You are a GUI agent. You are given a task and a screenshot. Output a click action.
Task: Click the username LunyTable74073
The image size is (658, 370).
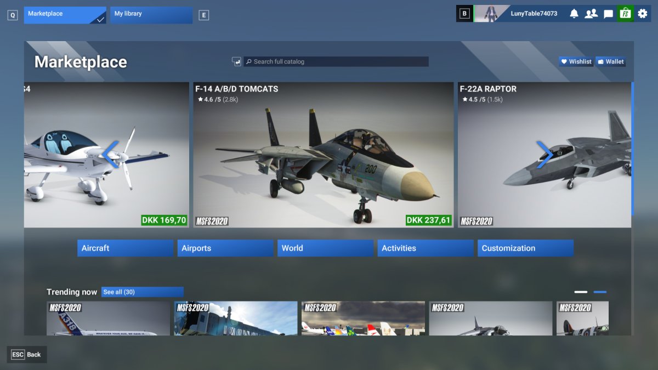tap(534, 14)
